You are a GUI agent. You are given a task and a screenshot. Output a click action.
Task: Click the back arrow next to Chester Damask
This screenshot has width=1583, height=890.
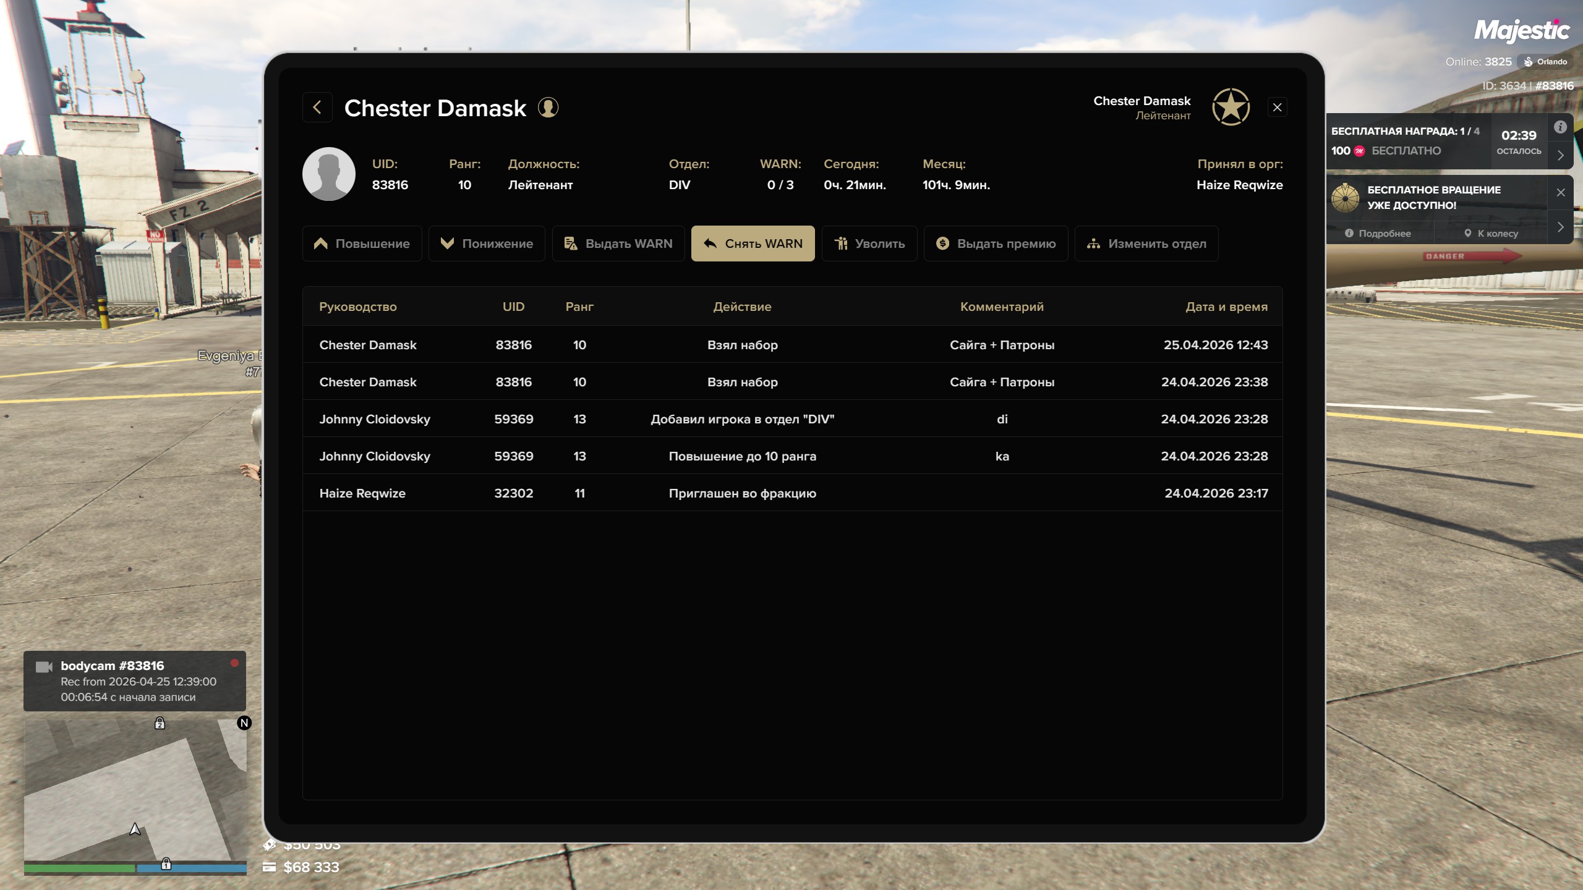(317, 108)
